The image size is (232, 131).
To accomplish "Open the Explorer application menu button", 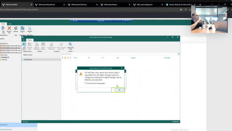I will 24,40.
